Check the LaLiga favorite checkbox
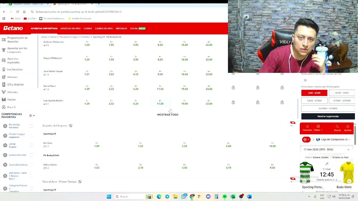Viewport: 358px width, 201px height. click(31, 145)
